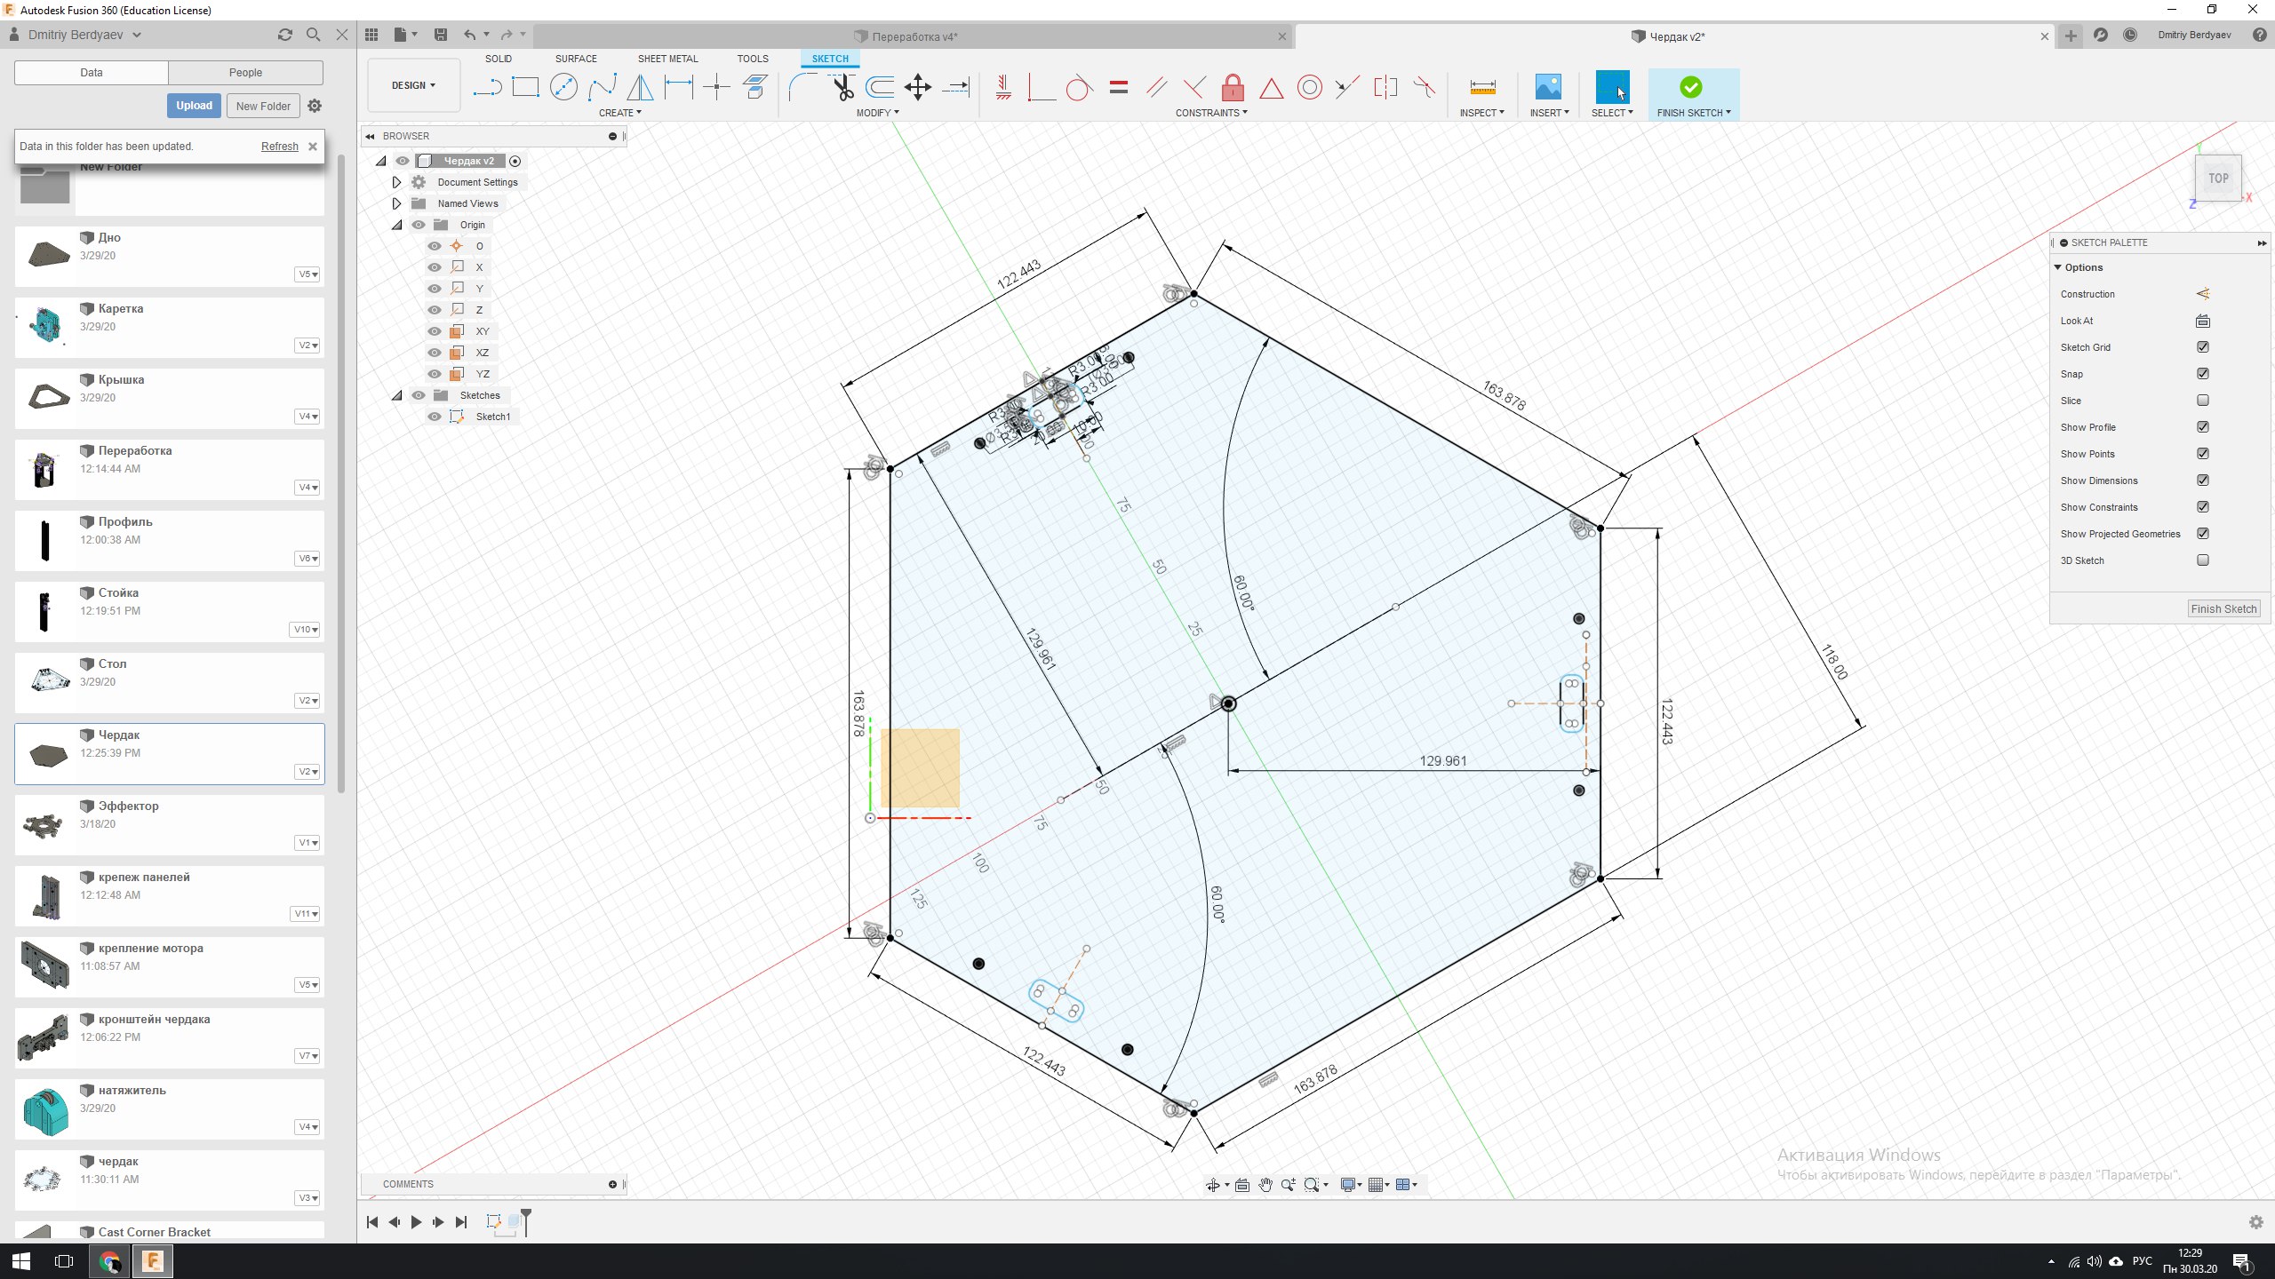
Task: Select the Trim scissors tool
Action: click(x=842, y=87)
